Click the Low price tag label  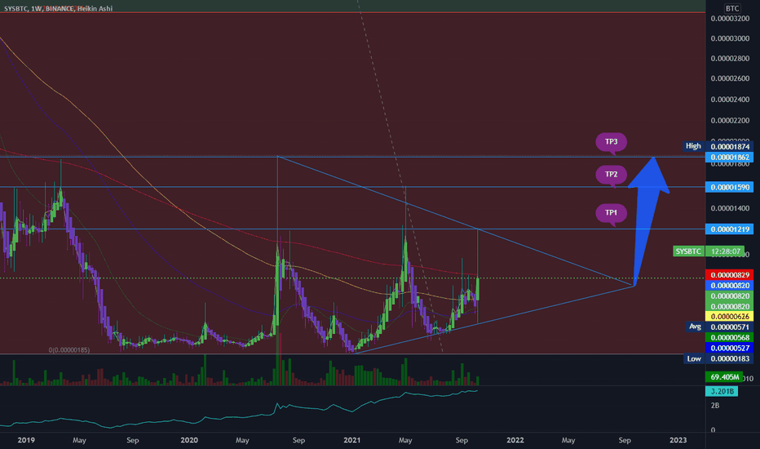[x=694, y=358]
